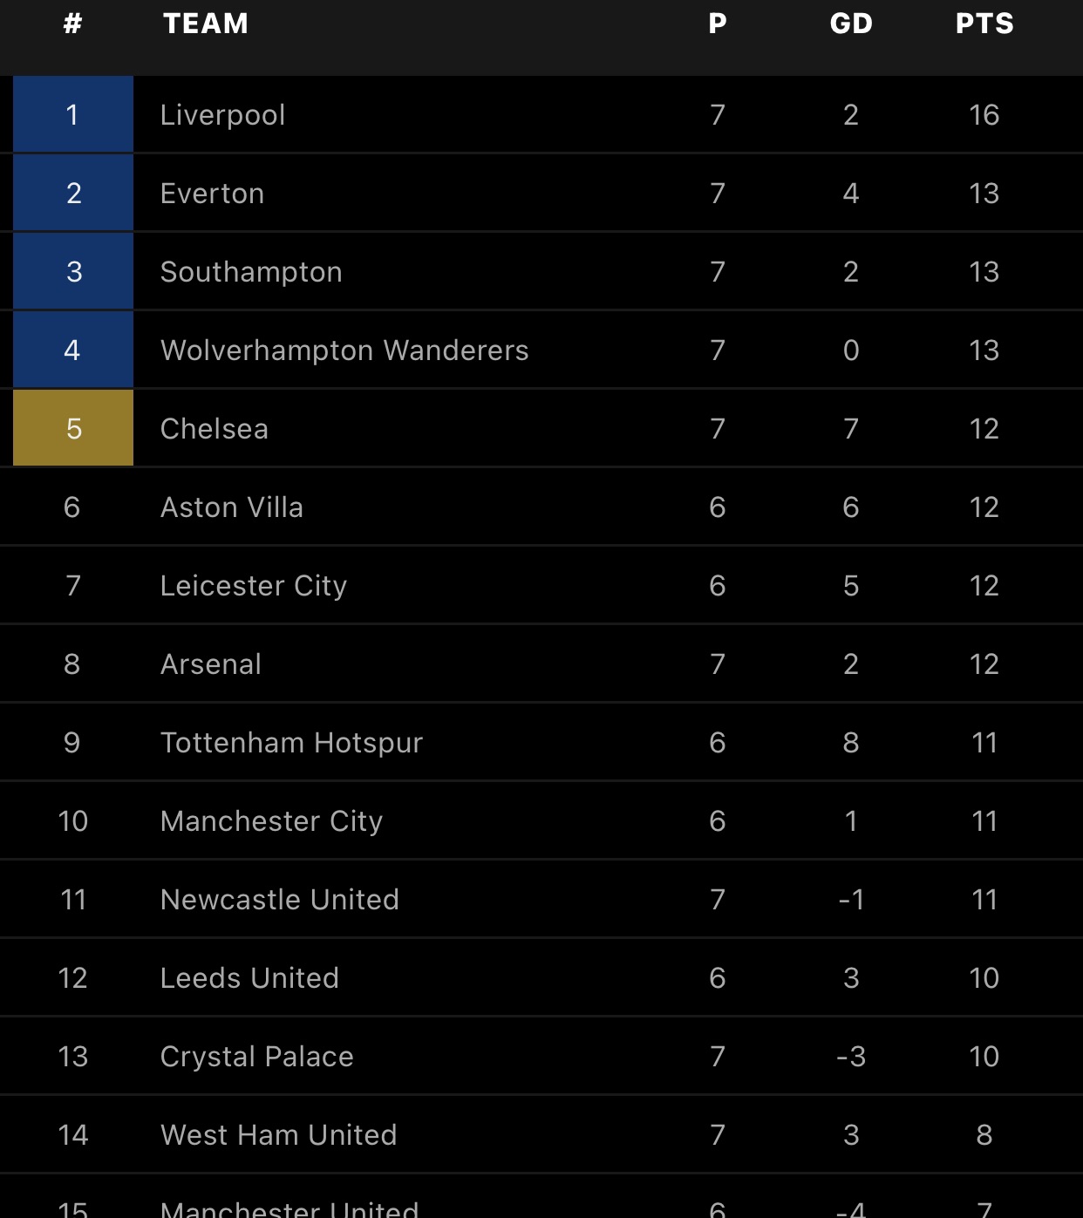Viewport: 1083px width, 1218px height.
Task: Open Newcastle United team entry
Action: pos(541,899)
